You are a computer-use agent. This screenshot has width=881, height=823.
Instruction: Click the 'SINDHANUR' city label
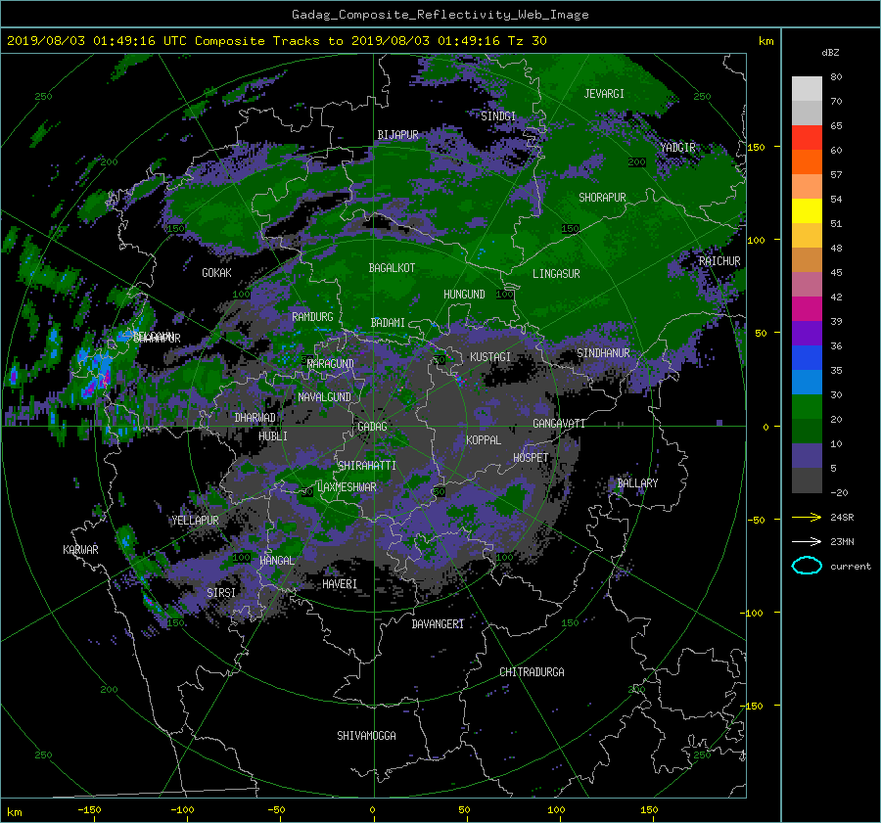pyautogui.click(x=603, y=353)
